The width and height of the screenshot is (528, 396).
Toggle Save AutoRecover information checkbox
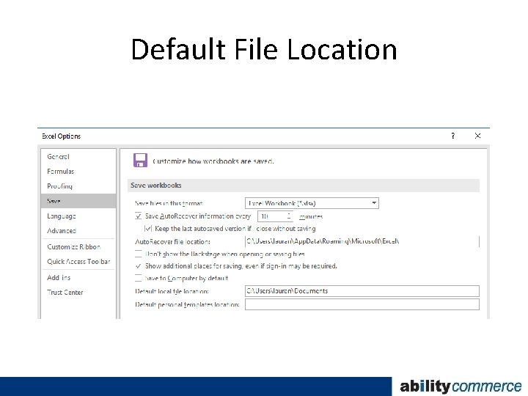[138, 216]
